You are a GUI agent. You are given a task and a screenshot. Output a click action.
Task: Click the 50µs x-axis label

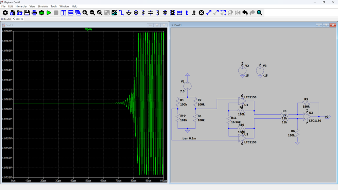(x=88, y=181)
